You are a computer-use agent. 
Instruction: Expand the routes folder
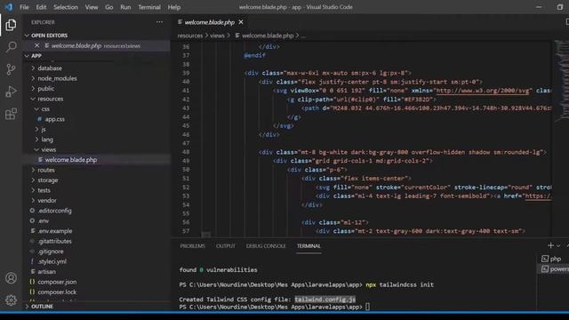46,170
